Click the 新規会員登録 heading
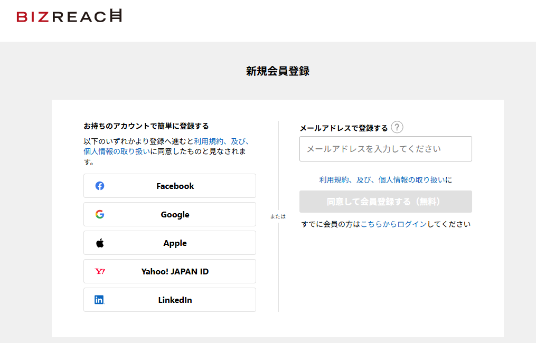The width and height of the screenshot is (536, 343). coord(278,71)
